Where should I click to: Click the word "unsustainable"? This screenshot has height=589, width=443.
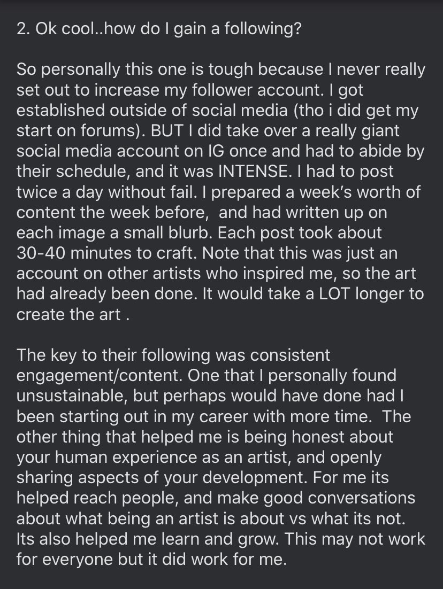pyautogui.click(x=70, y=396)
